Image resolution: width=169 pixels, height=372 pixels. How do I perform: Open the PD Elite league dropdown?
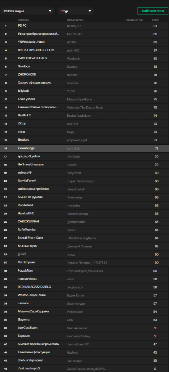click(x=27, y=11)
